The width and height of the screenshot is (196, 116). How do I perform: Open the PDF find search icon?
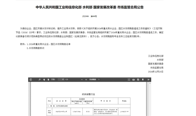(x=40, y=80)
